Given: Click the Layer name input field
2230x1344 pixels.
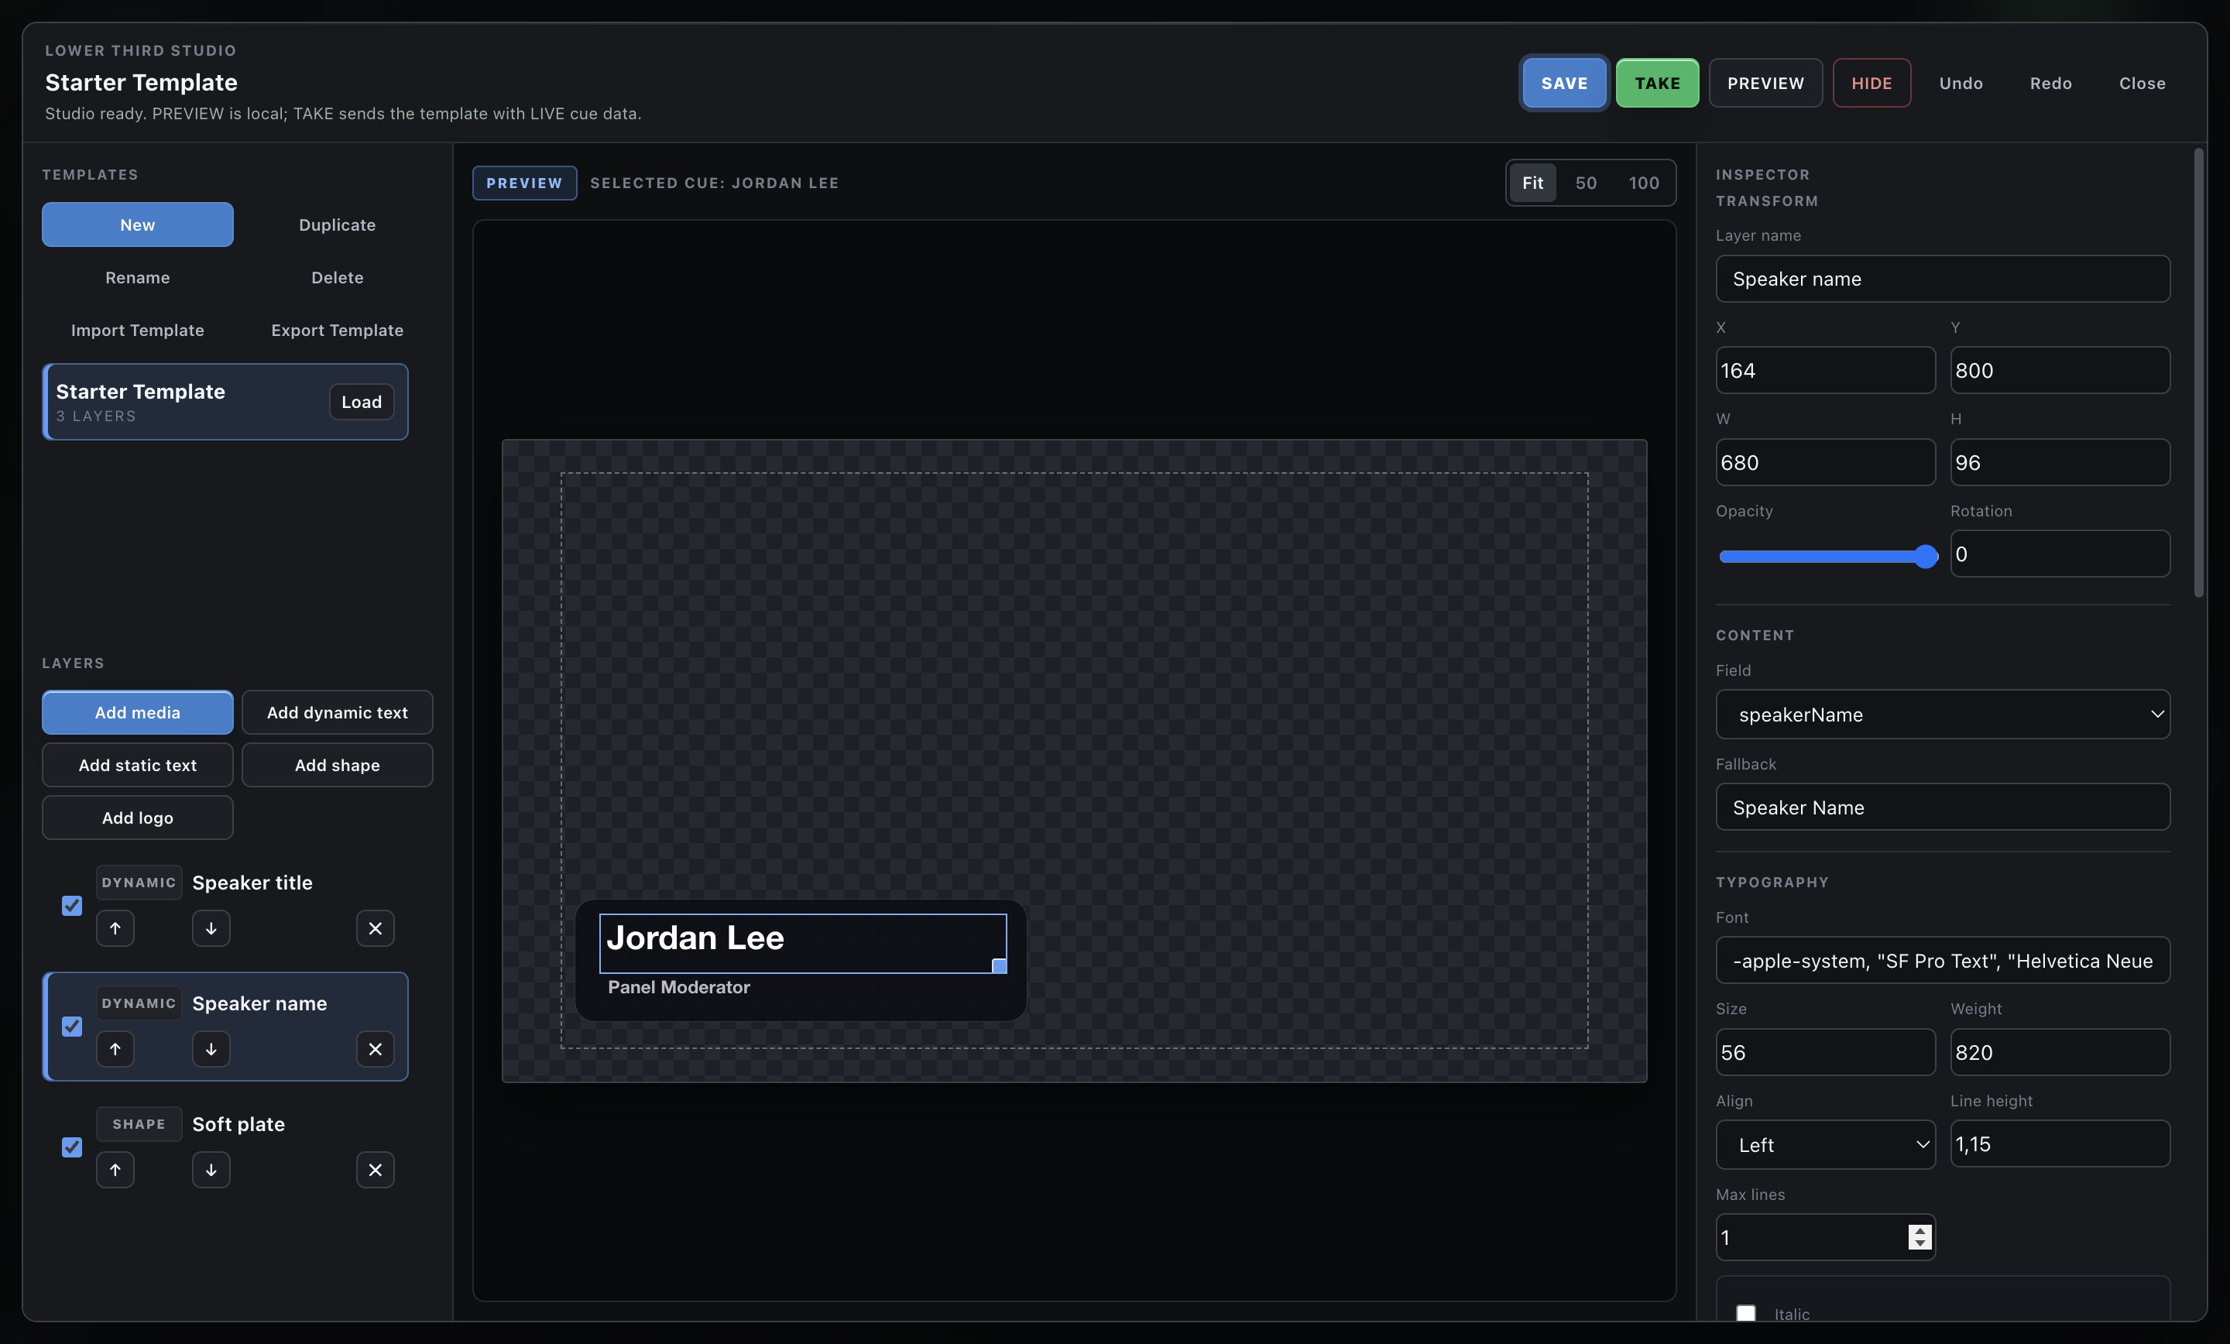Looking at the screenshot, I should click(1942, 279).
